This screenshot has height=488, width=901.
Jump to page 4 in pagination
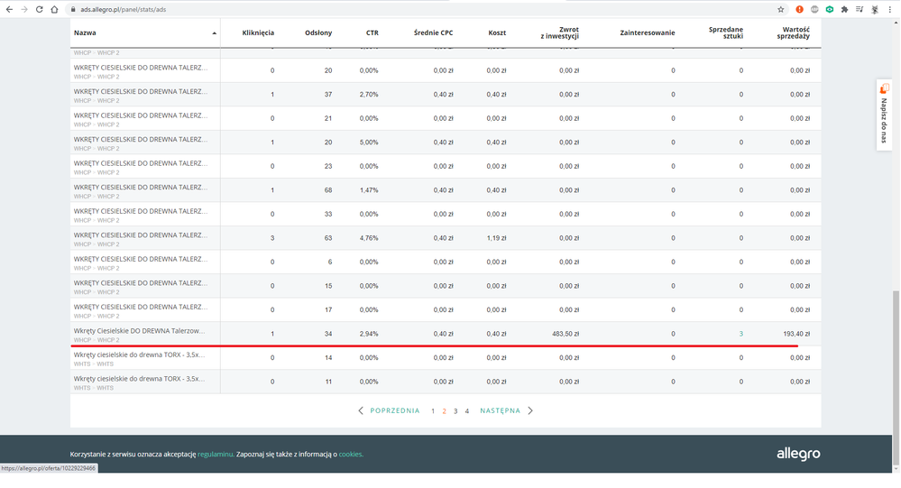(466, 410)
